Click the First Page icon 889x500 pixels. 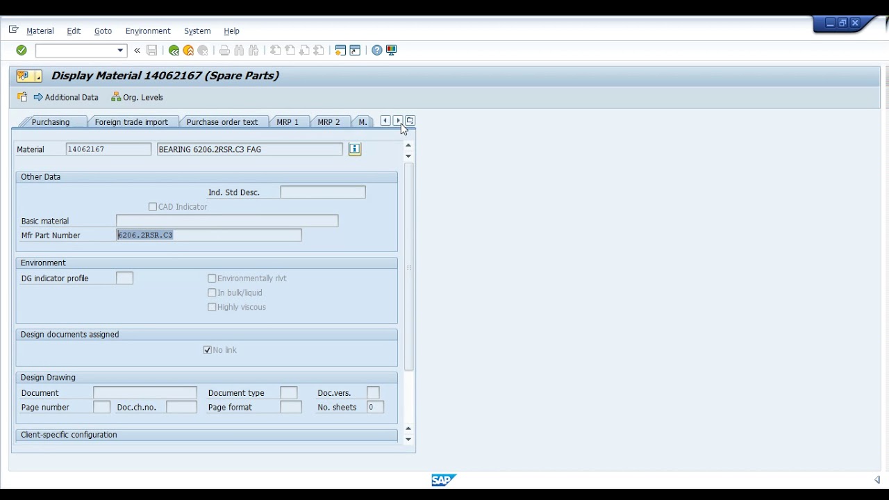pos(275,50)
